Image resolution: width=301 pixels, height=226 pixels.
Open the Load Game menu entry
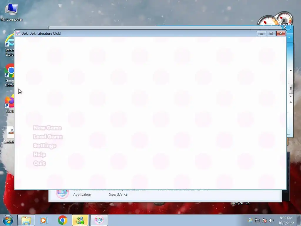coord(48,137)
